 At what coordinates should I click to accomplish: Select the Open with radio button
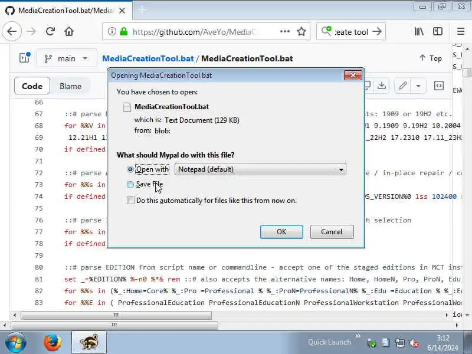[130, 169]
